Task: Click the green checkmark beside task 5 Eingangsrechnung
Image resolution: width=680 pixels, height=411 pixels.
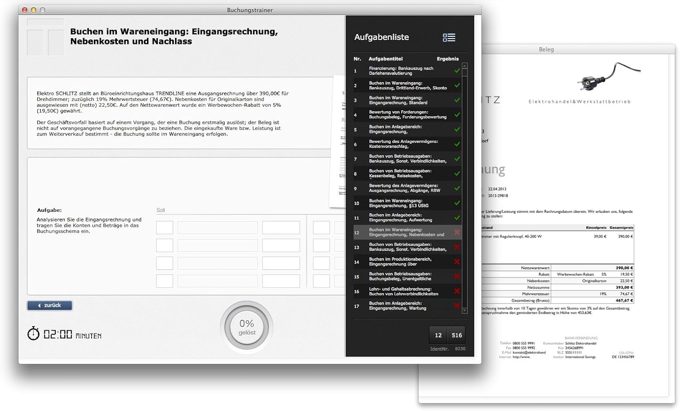Action: (x=457, y=129)
